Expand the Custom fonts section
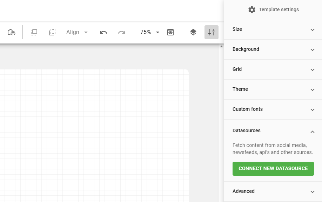This screenshot has height=202, width=322. click(273, 109)
